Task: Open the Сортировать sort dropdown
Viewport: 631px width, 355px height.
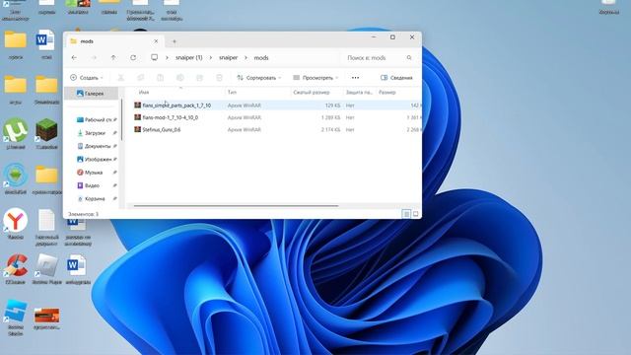Action: pos(258,78)
